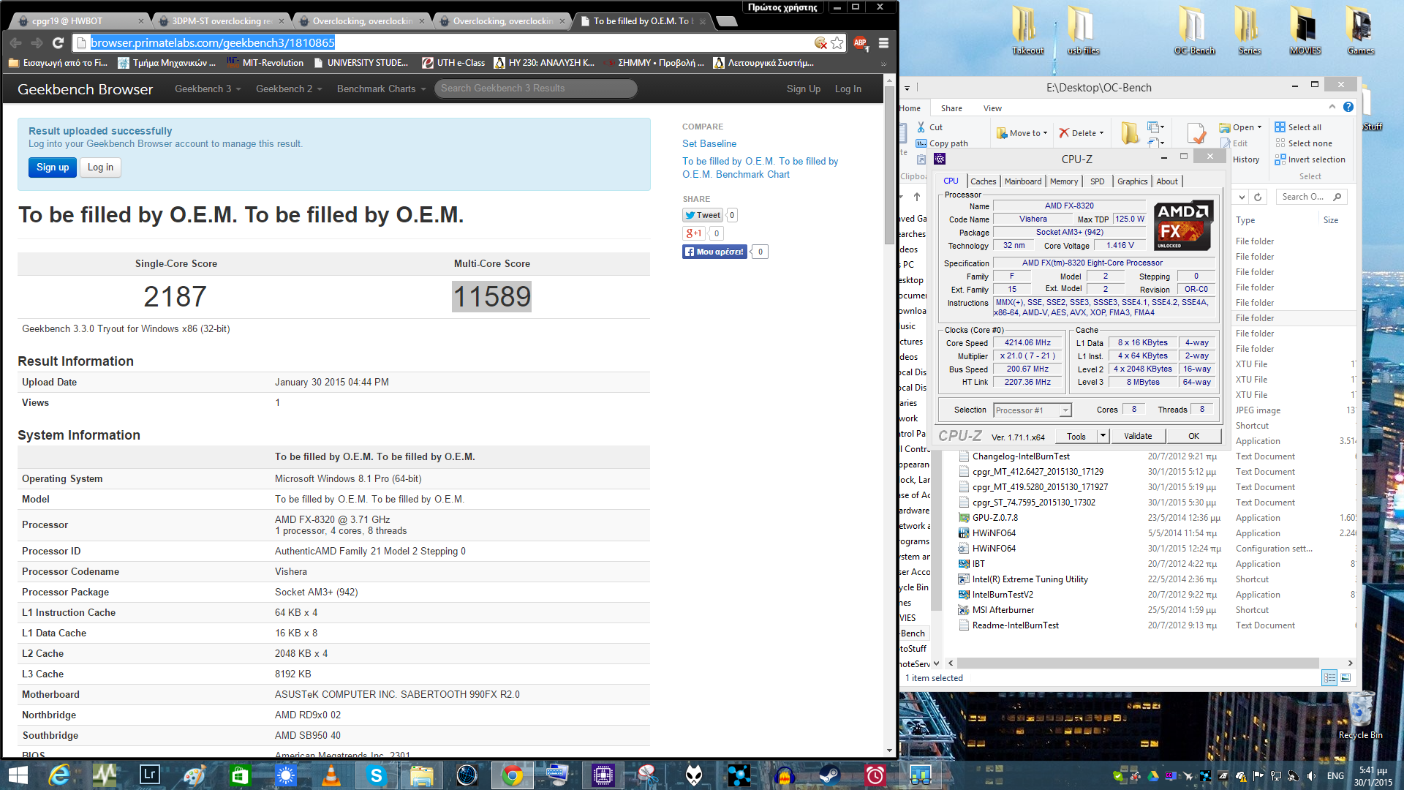
Task: Switch to the CPU-Z Mainboard tab
Action: [1022, 181]
